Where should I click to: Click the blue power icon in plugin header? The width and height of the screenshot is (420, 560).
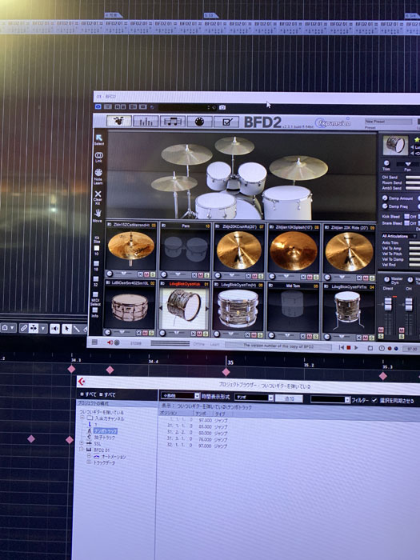pos(98,106)
